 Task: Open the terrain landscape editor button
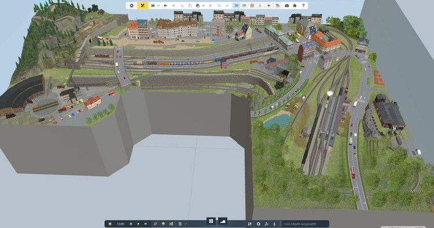pos(223,221)
